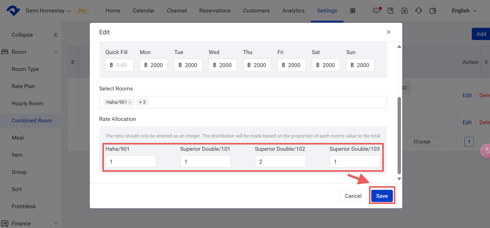
Task: Click the Cancel button
Action: [353, 196]
